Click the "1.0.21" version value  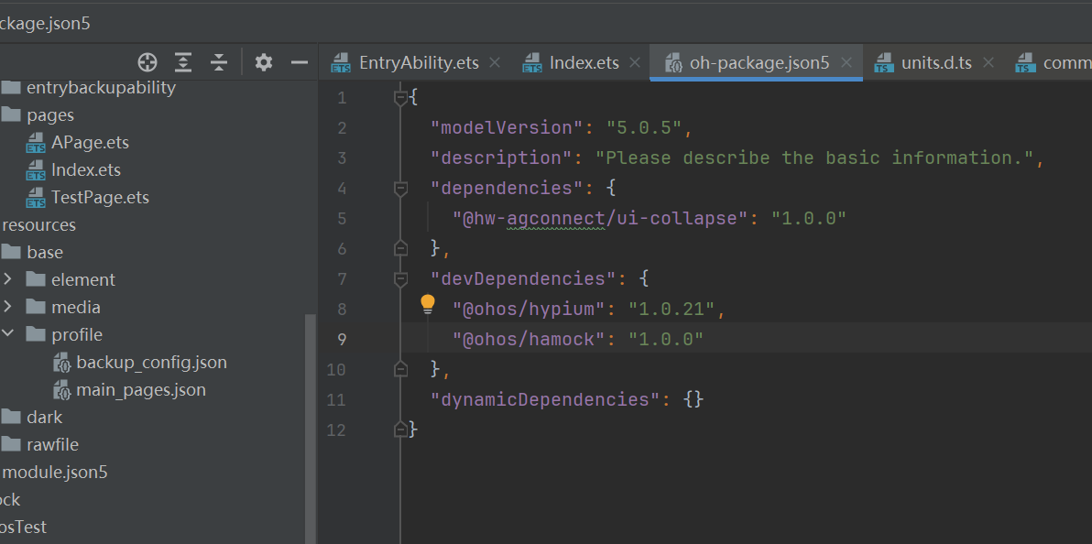pyautogui.click(x=672, y=309)
